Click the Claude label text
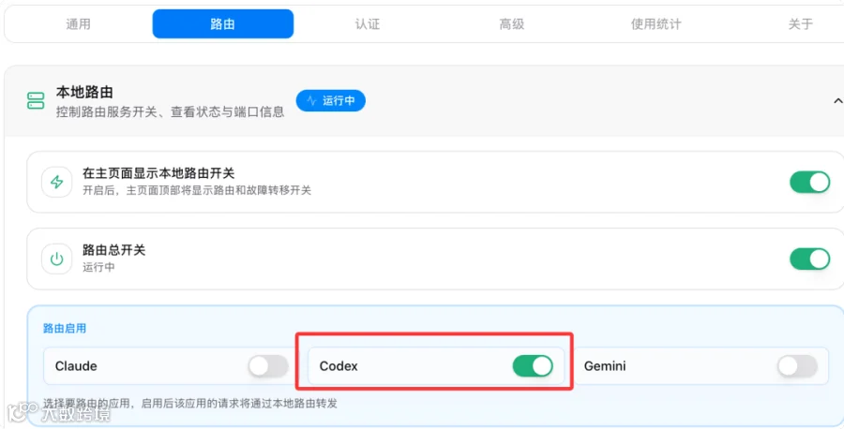This screenshot has width=844, height=429. [x=76, y=366]
